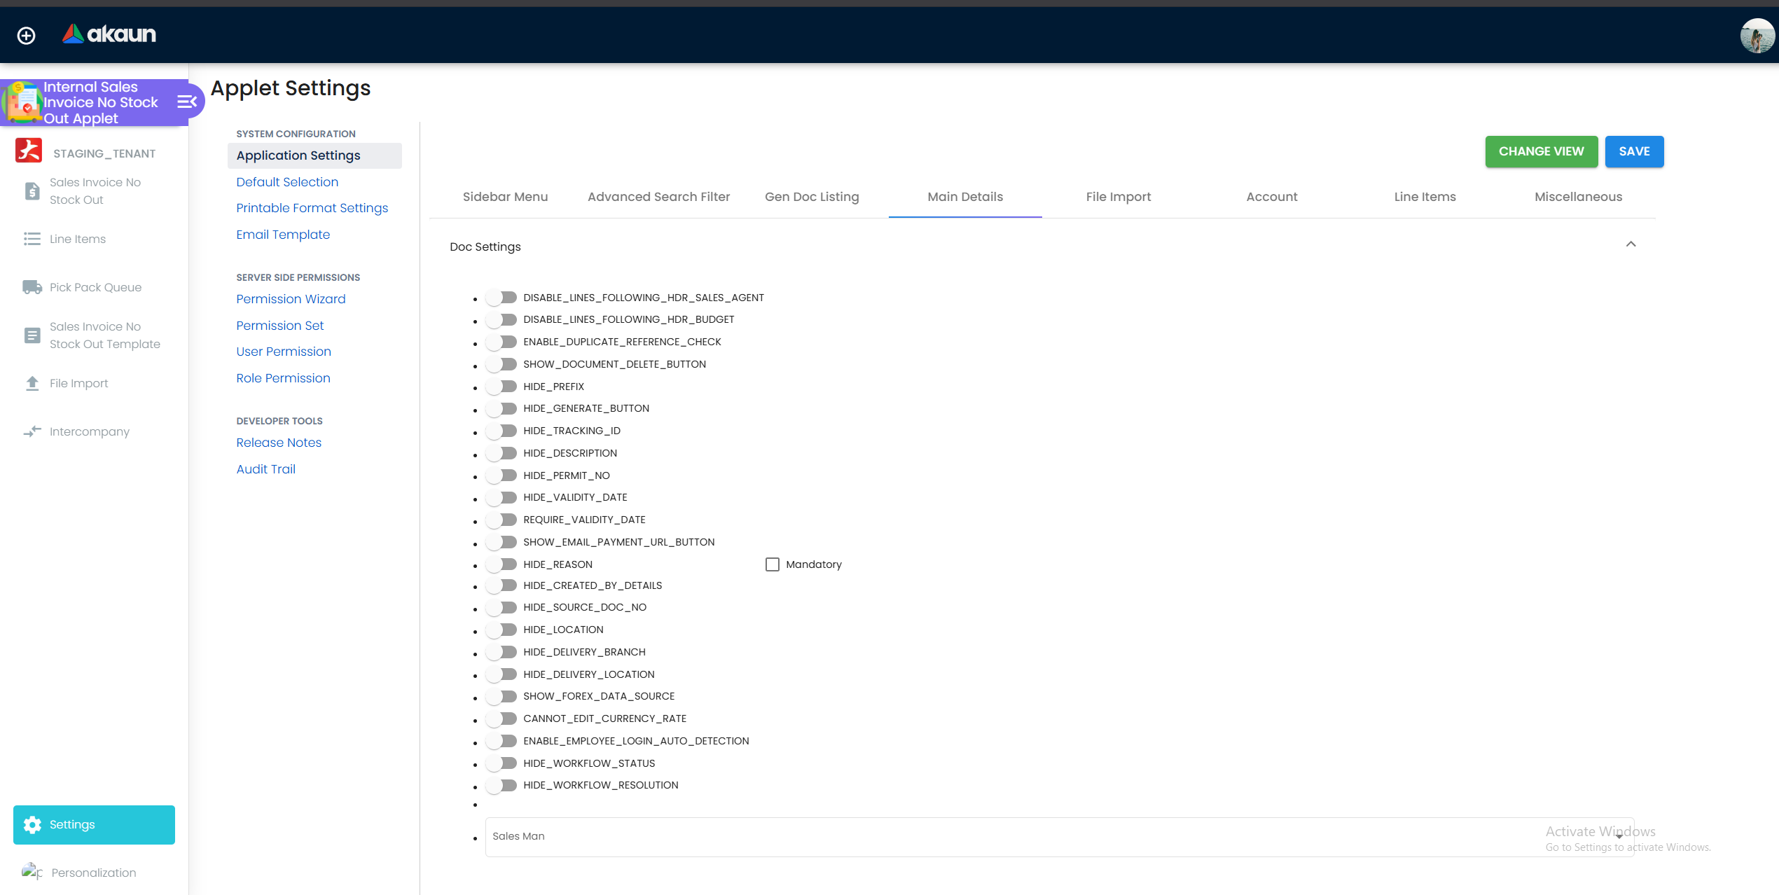Toggle the HIDE_TRACKING_ID switch

501,431
